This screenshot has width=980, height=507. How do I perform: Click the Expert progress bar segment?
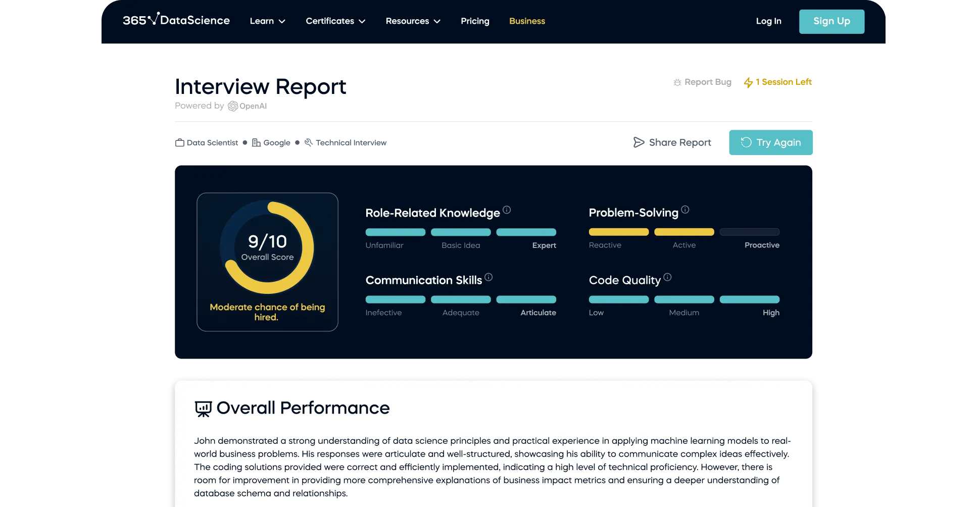point(526,232)
